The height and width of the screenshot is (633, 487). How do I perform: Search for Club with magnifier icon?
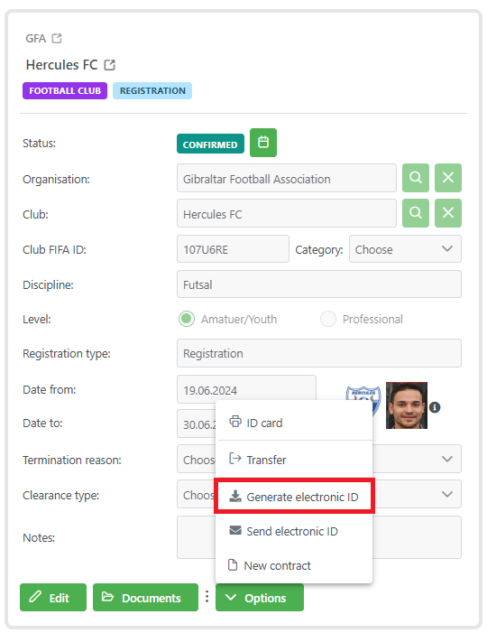416,213
